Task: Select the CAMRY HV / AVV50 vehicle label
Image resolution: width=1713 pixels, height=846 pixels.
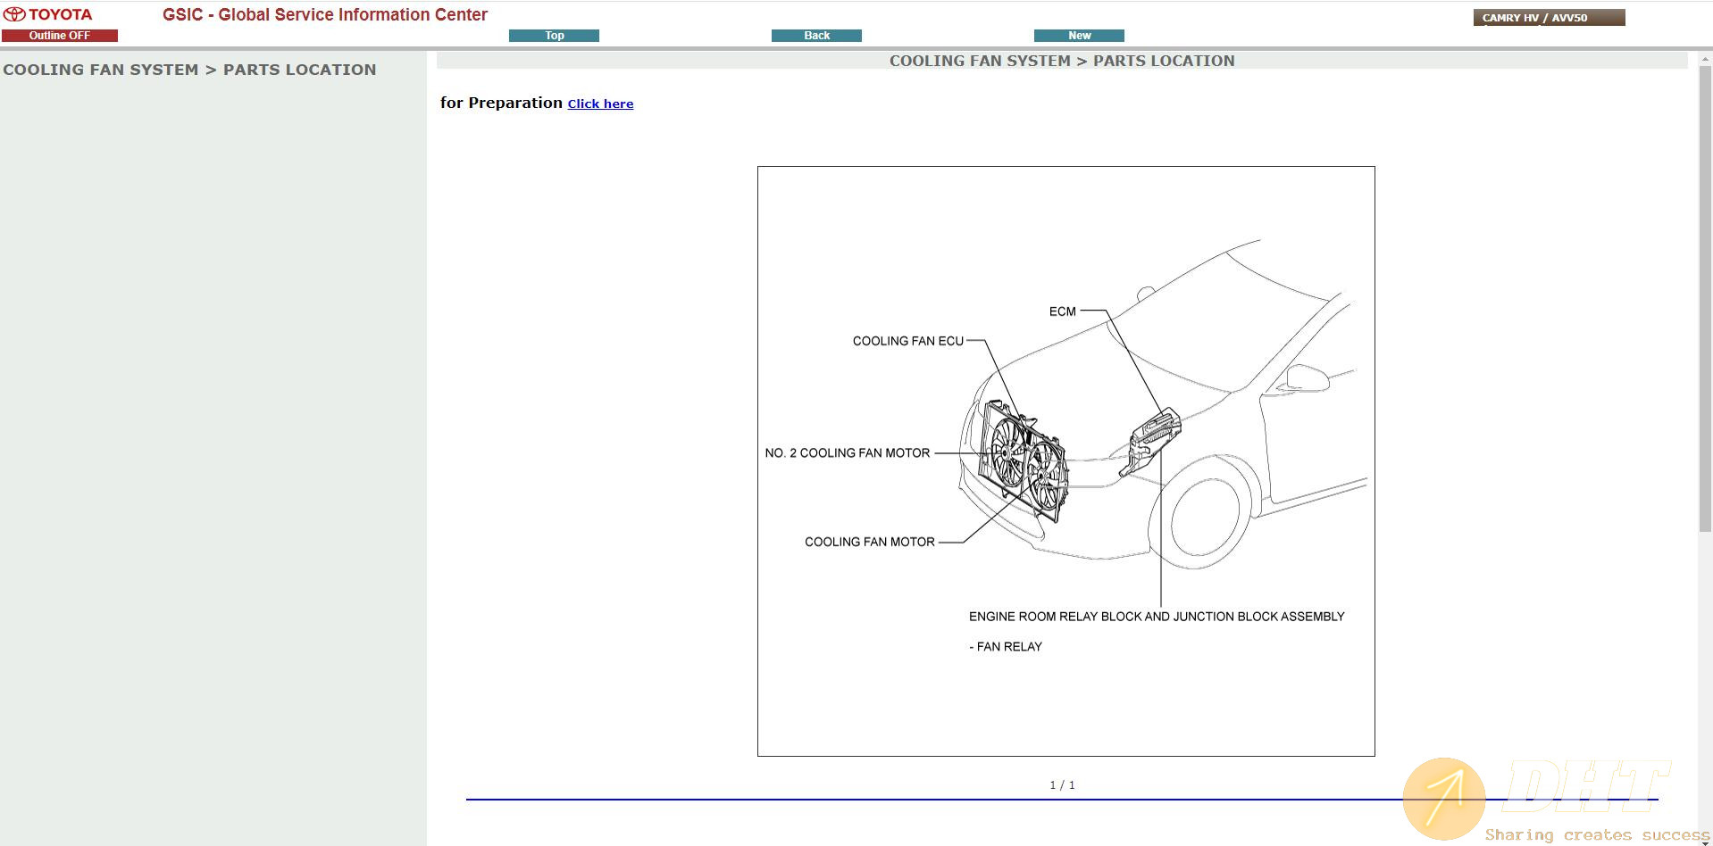Action: [x=1549, y=18]
